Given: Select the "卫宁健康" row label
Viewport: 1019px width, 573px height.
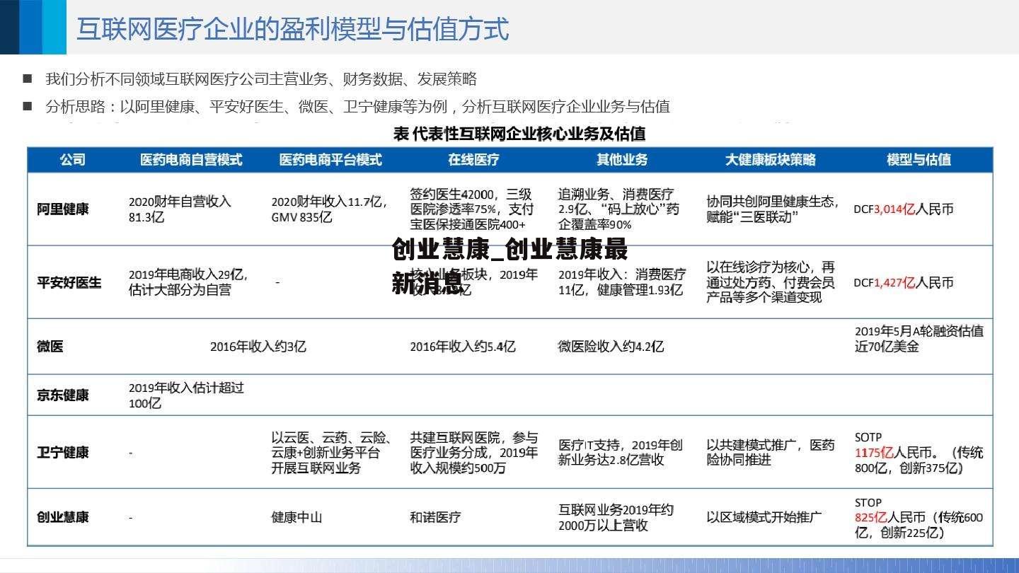Looking at the screenshot, I should (63, 452).
